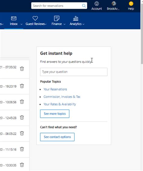The height and width of the screenshot is (171, 143).
Task: Delete the message dated 10:06:56
Action: 22,102
